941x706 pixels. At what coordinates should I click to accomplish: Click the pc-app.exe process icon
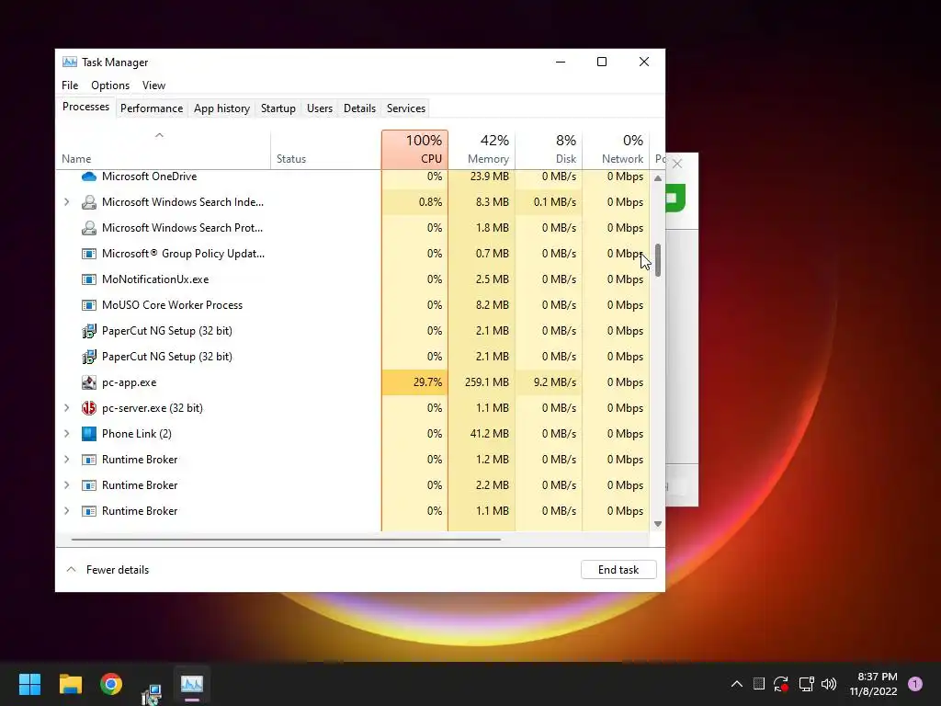(89, 382)
